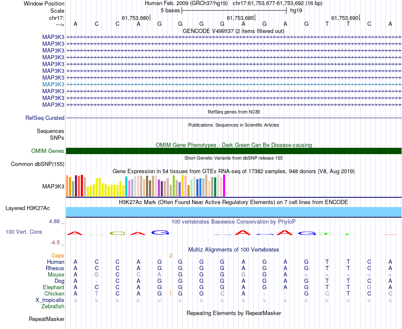The width and height of the screenshot is (402, 329).
Task: Click the light-blue highlighted MAP3K3 transcript label
Action: 53,84
